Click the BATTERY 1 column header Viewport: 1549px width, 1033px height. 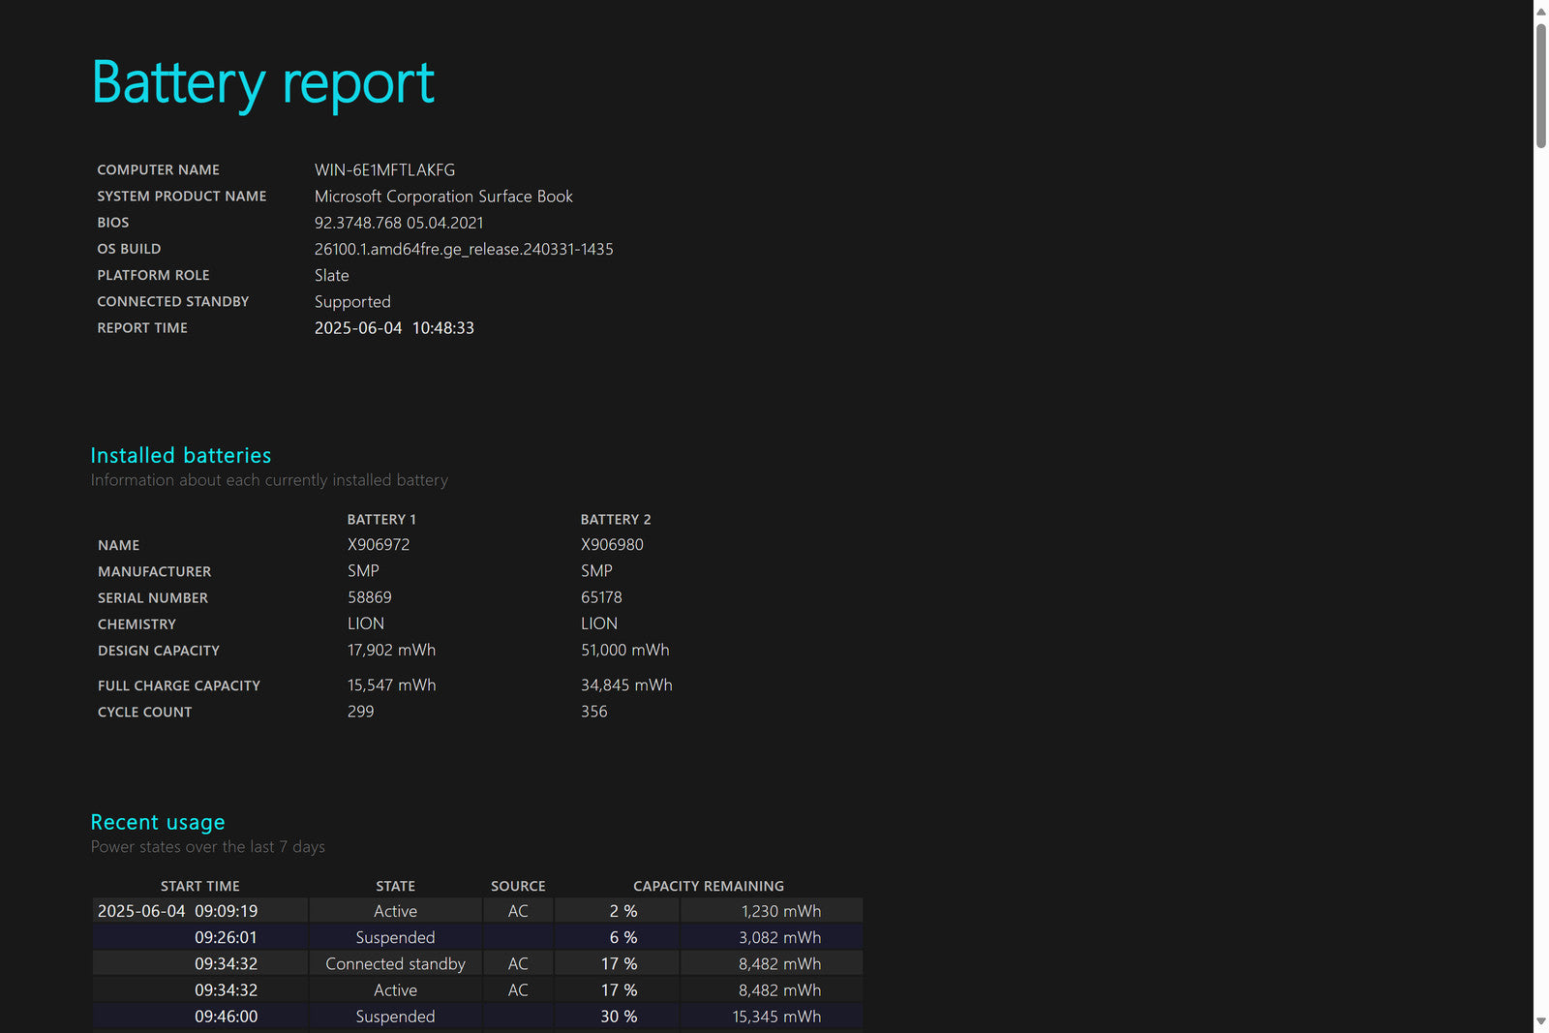(x=381, y=520)
